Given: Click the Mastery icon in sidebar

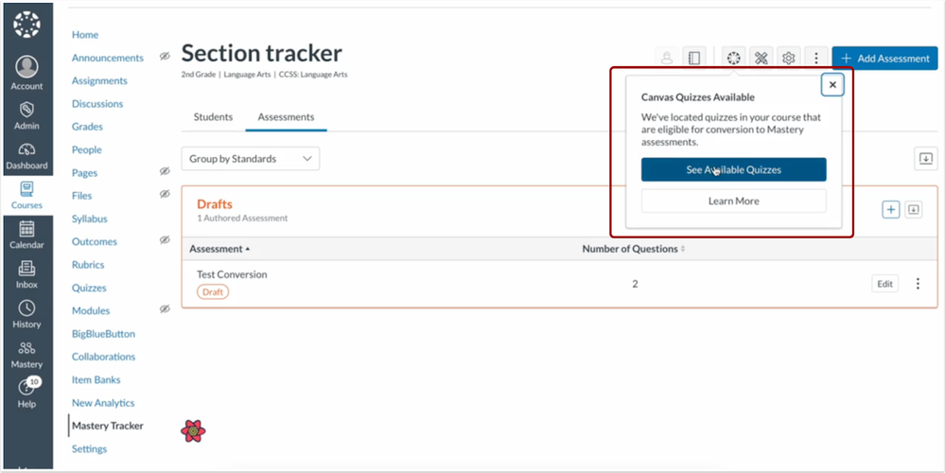Looking at the screenshot, I should [x=26, y=354].
